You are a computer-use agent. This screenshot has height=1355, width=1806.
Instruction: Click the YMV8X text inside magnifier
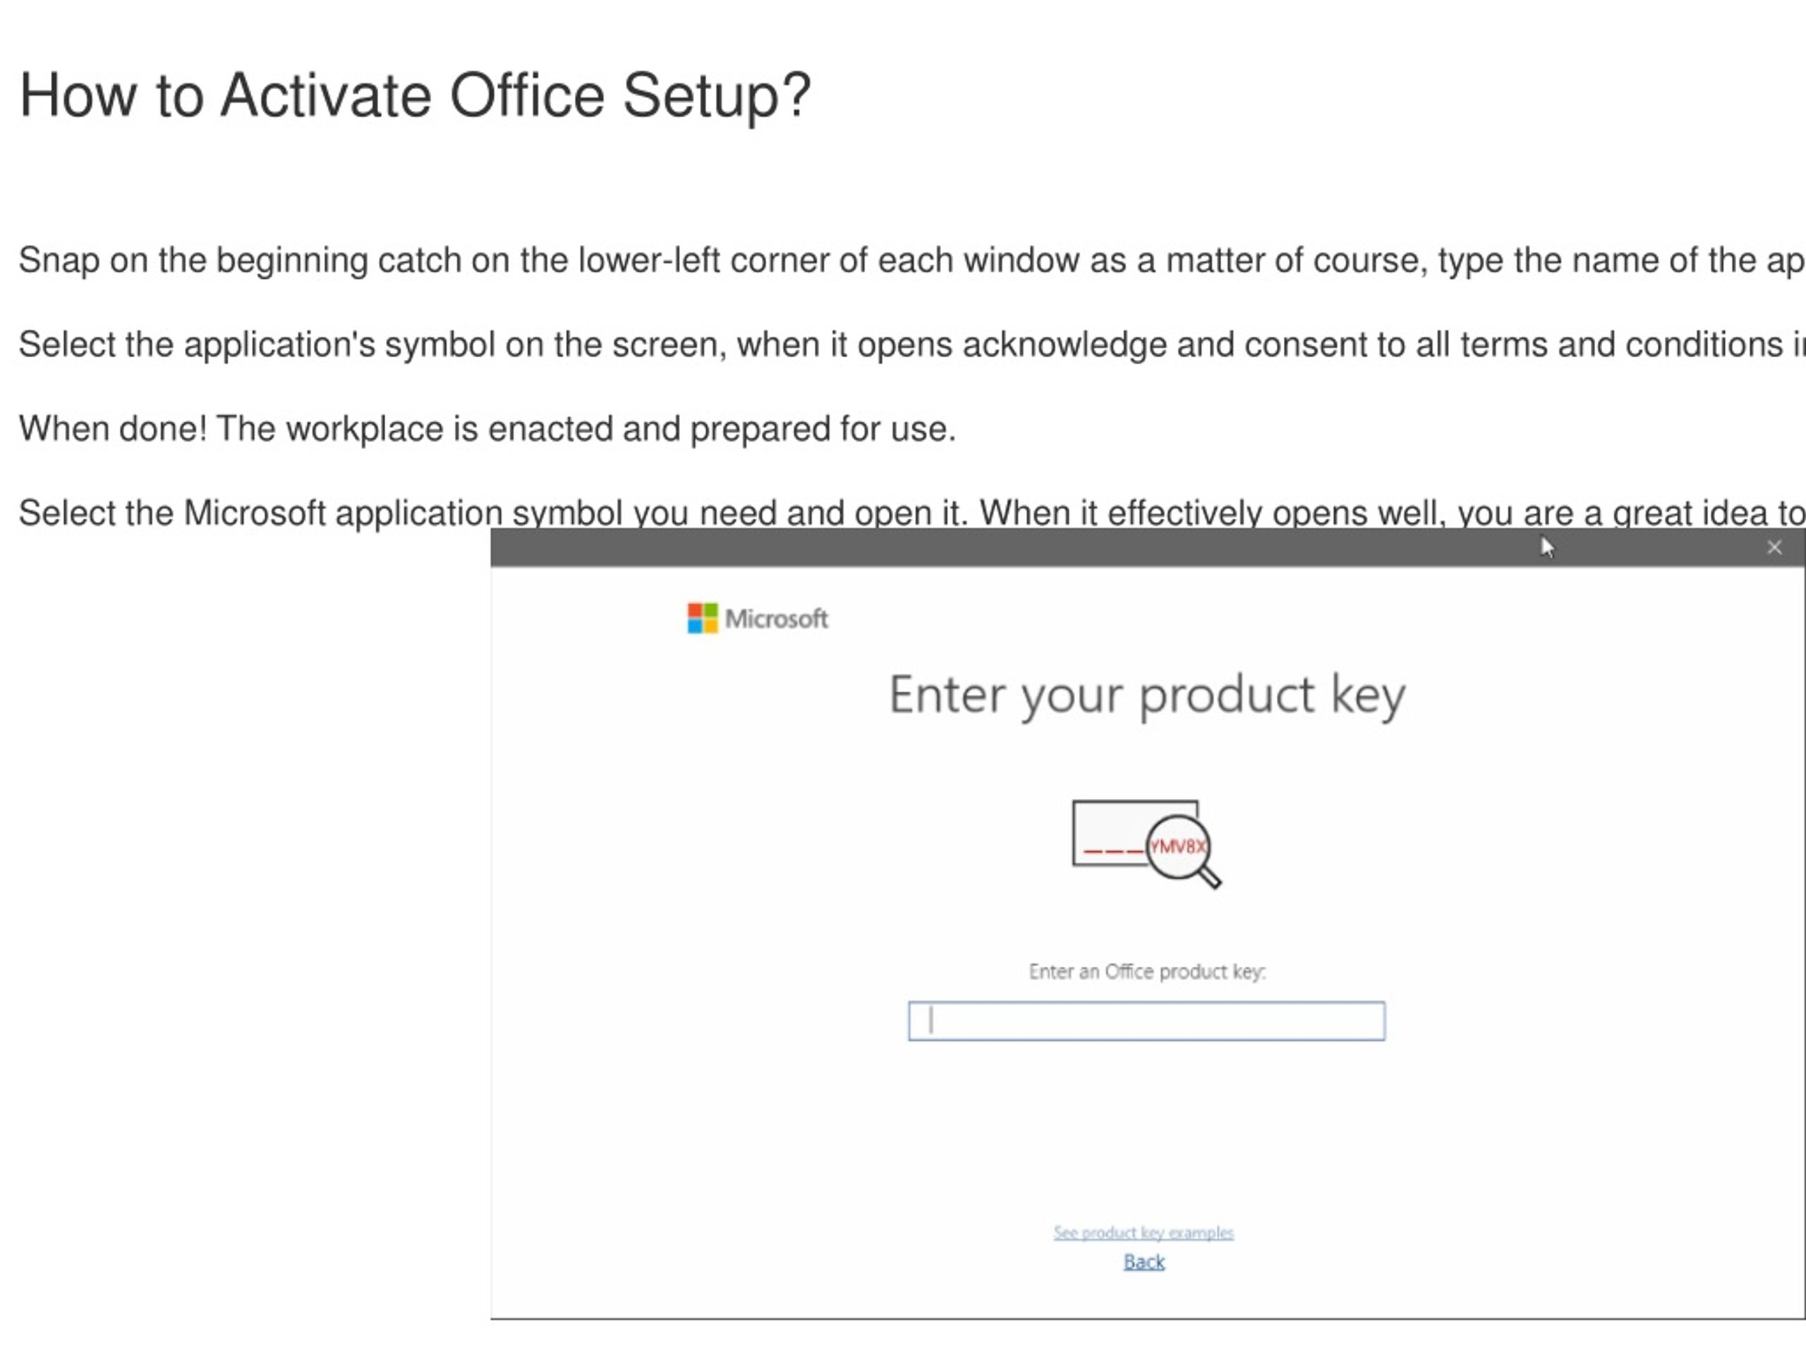[x=1178, y=846]
